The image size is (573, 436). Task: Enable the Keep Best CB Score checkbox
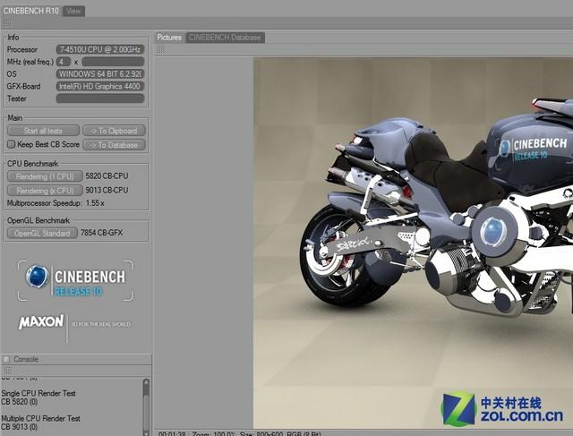[x=12, y=144]
